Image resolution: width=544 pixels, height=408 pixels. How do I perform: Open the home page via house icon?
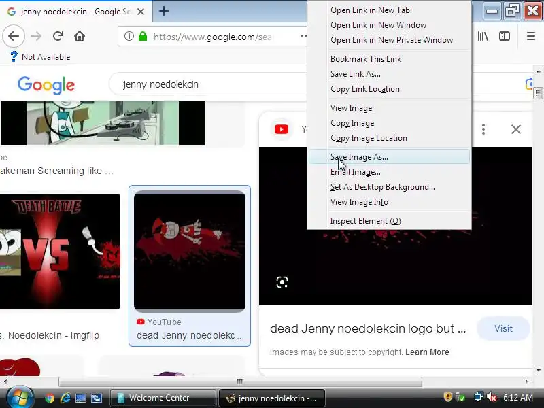point(80,36)
